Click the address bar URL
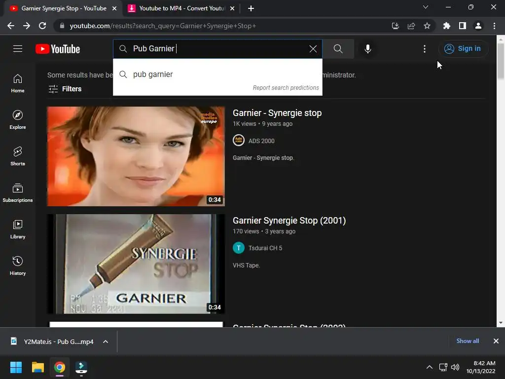 (163, 26)
